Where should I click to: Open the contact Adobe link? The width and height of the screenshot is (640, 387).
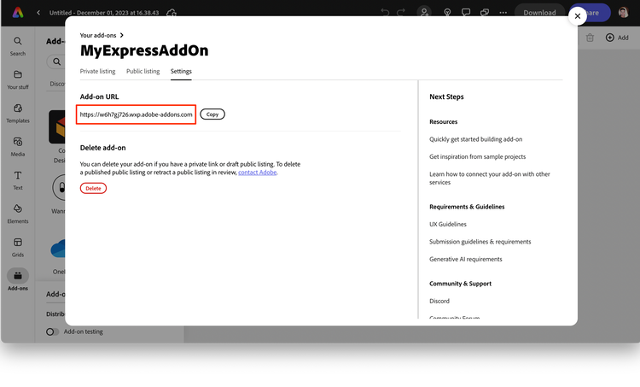pyautogui.click(x=257, y=173)
